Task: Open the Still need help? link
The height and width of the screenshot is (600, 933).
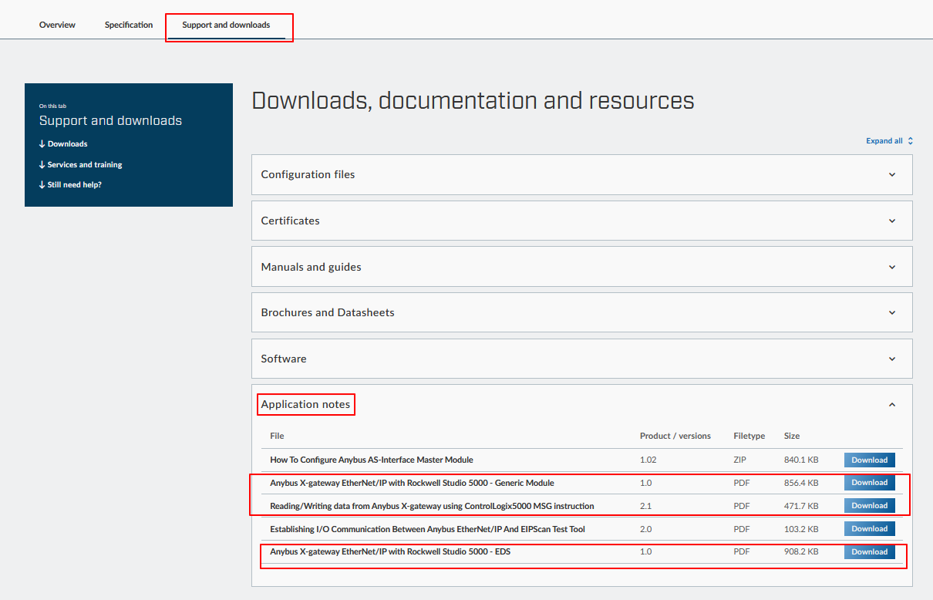Action: (70, 185)
